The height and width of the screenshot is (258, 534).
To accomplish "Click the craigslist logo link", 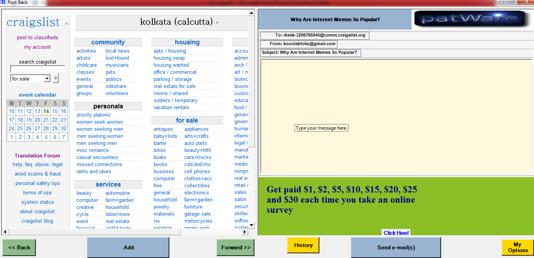I will pos(33,22).
